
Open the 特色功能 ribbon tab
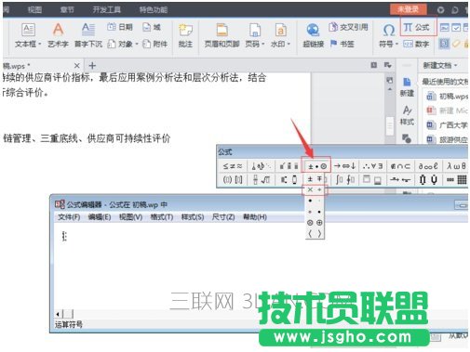pos(154,10)
